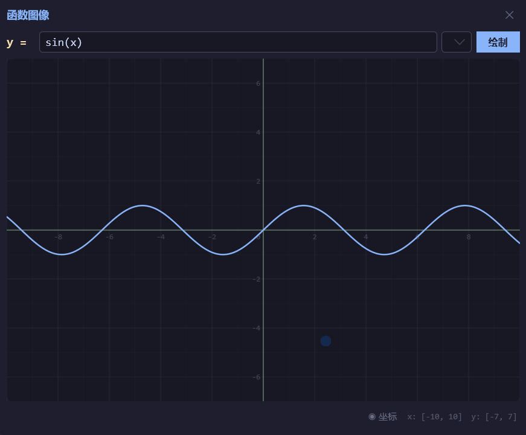This screenshot has width=526, height=435.
Task: Click the y range [-7, 7] text
Action: 494,417
